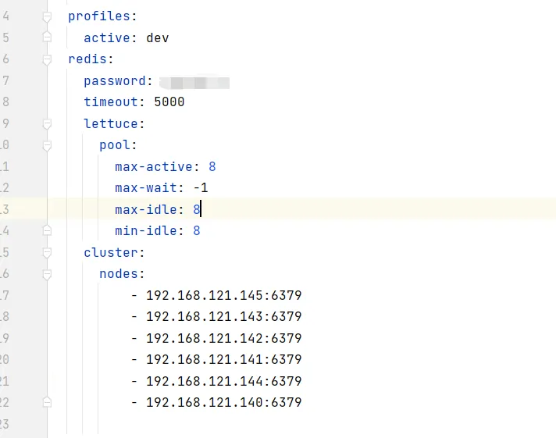This screenshot has width=556, height=438.
Task: Click the min-idle key text
Action: coord(146,231)
